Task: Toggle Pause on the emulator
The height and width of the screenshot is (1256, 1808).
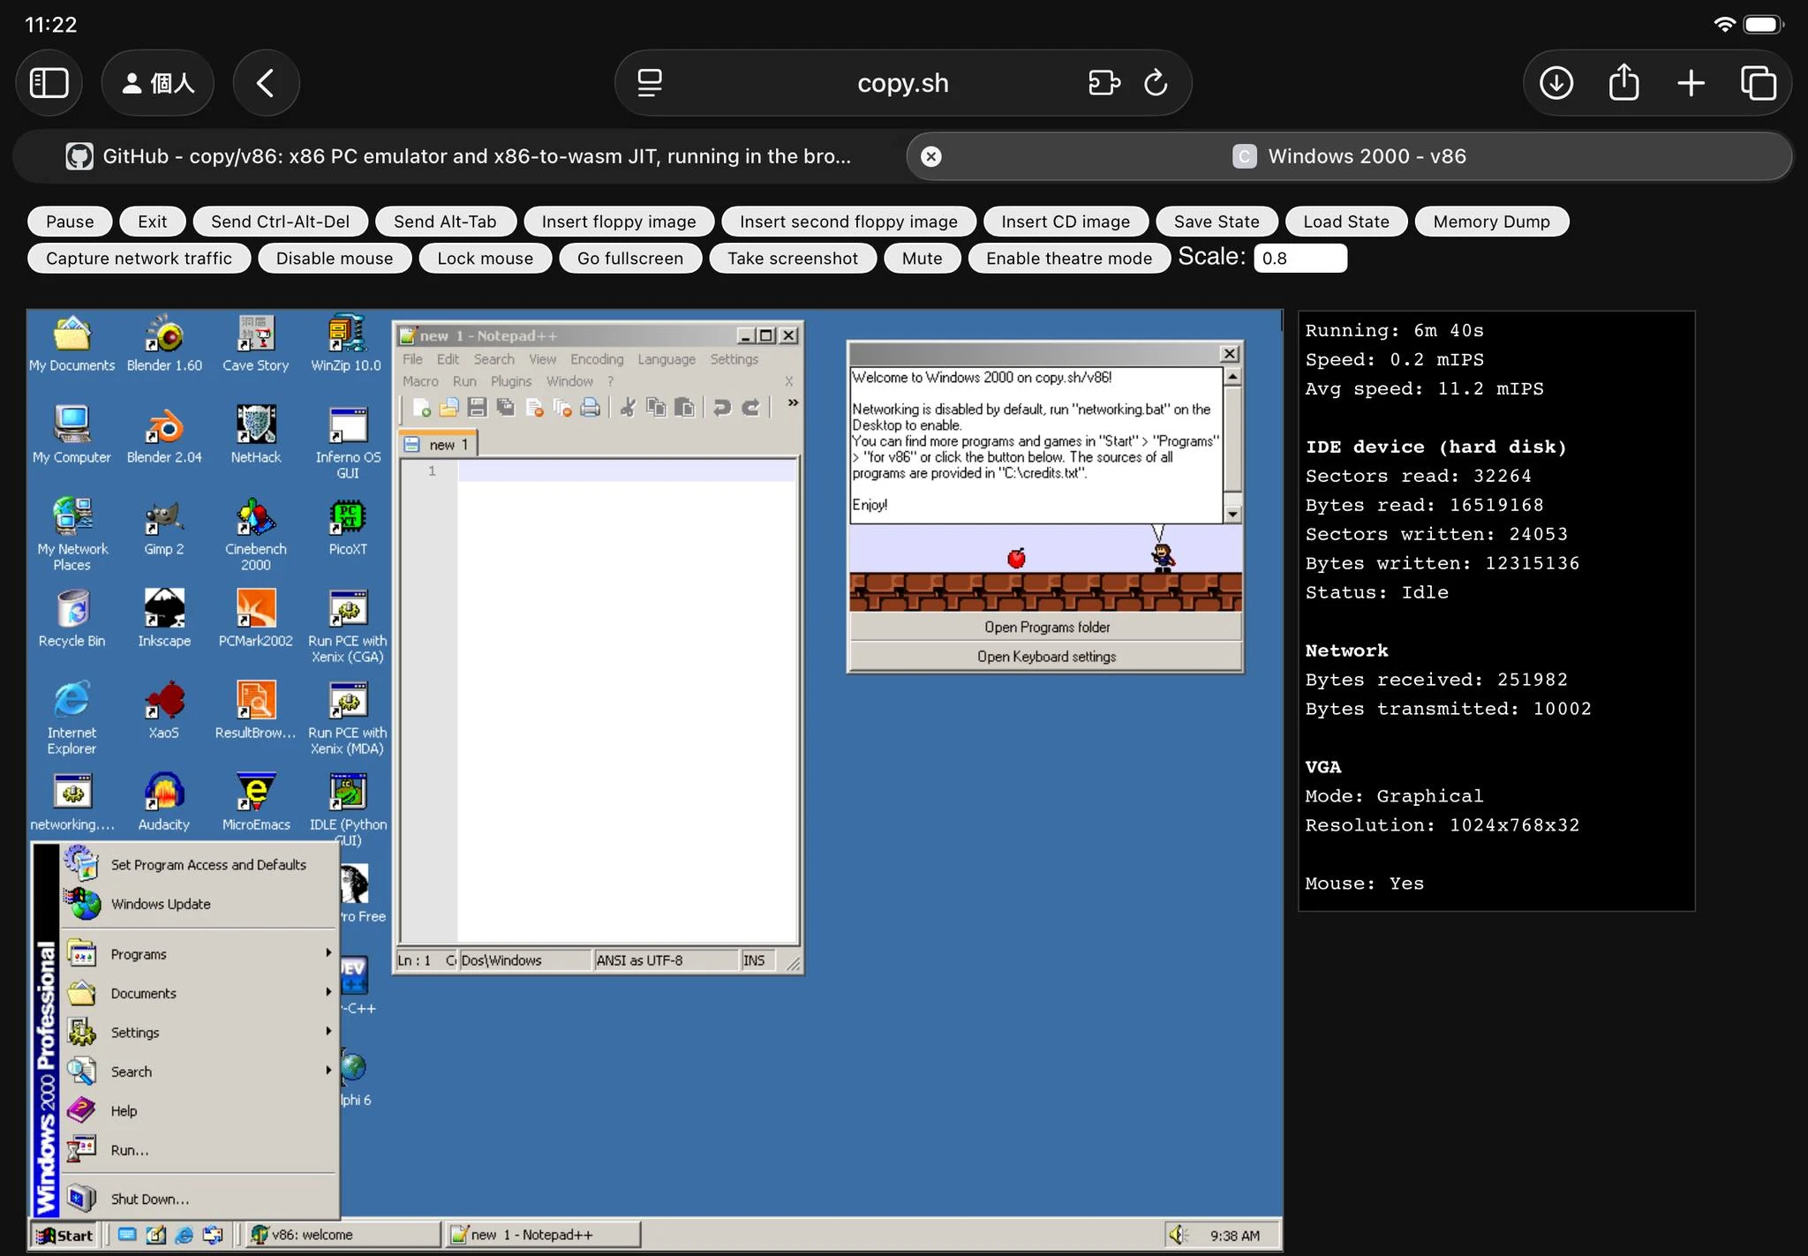Action: 70,222
